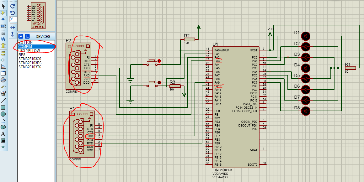Select the Tape Recorder mode tool

pos(3,74)
